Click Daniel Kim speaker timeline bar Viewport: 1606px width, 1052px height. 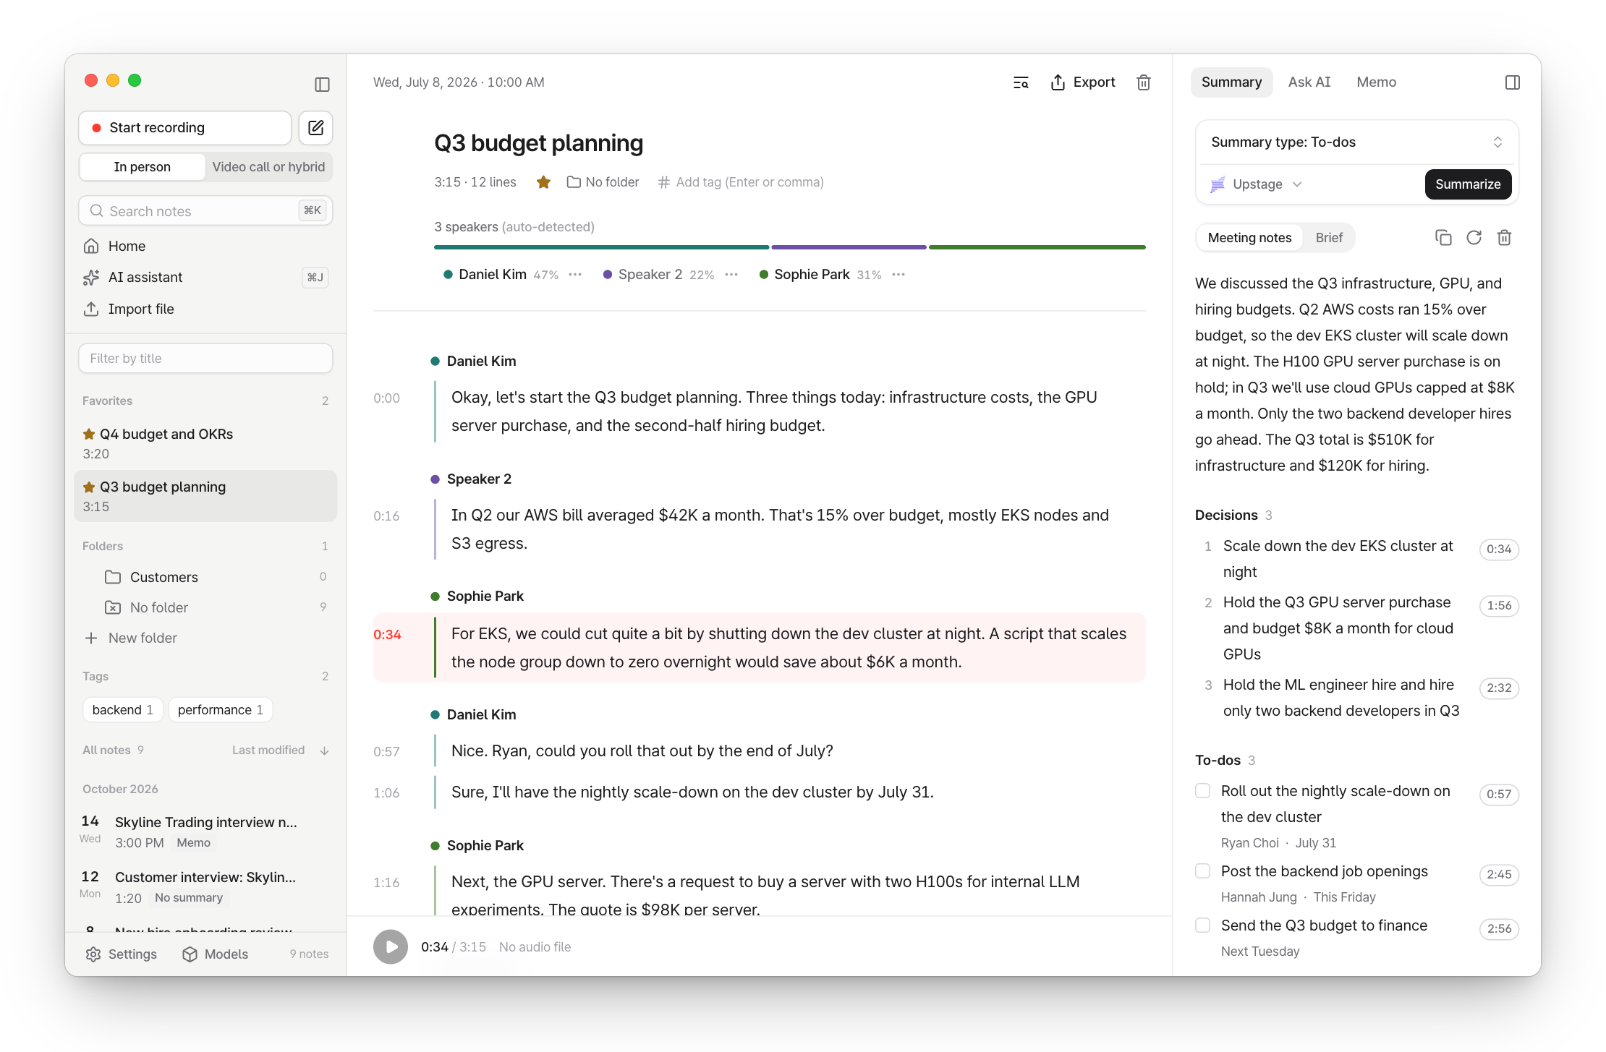(601, 247)
